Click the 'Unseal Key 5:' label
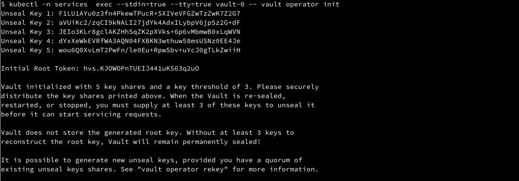Image resolution: width=519 pixels, height=181 pixels. coord(28,50)
